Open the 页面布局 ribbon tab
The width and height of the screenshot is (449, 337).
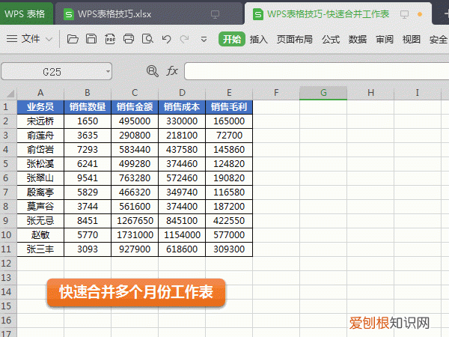(294, 39)
